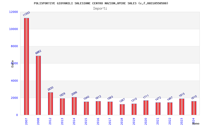This screenshot has height=126, width=202.
Task: Select the 11303 value label
Action: point(26,14)
